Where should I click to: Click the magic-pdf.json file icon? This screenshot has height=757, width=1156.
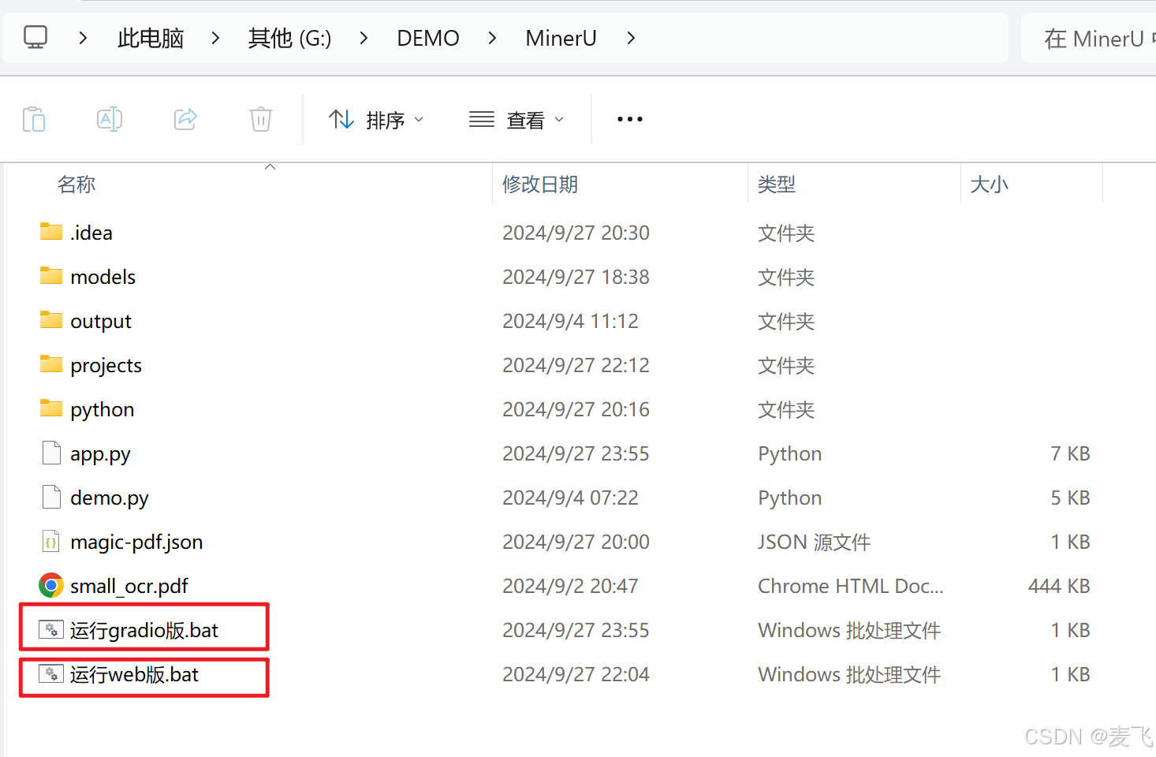(51, 542)
